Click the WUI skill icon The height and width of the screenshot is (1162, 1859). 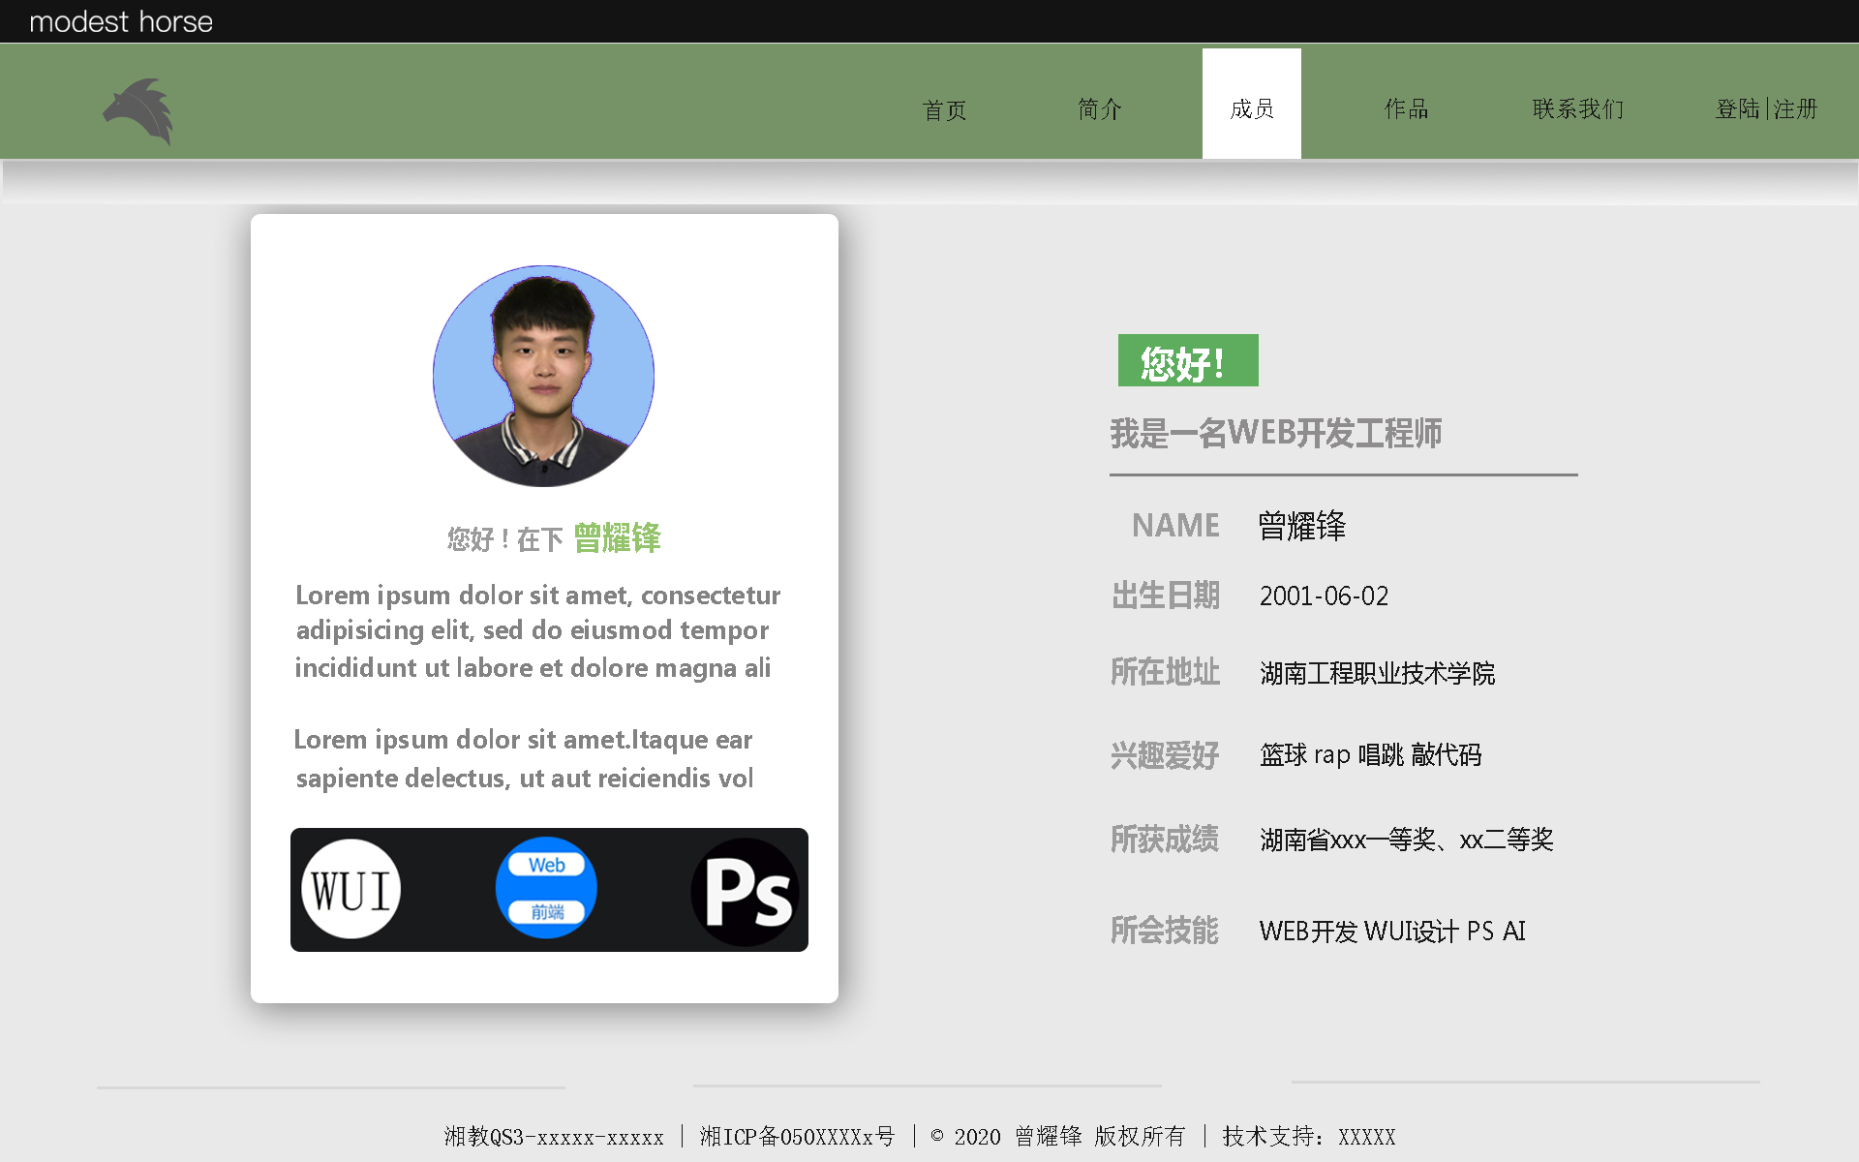pyautogui.click(x=350, y=889)
